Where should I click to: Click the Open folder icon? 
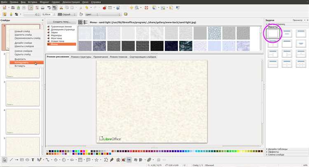point(13,8)
